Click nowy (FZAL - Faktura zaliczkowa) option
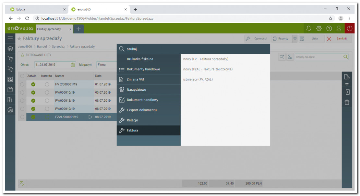Image resolution: width=360 pixels, height=196 pixels. pyautogui.click(x=208, y=69)
